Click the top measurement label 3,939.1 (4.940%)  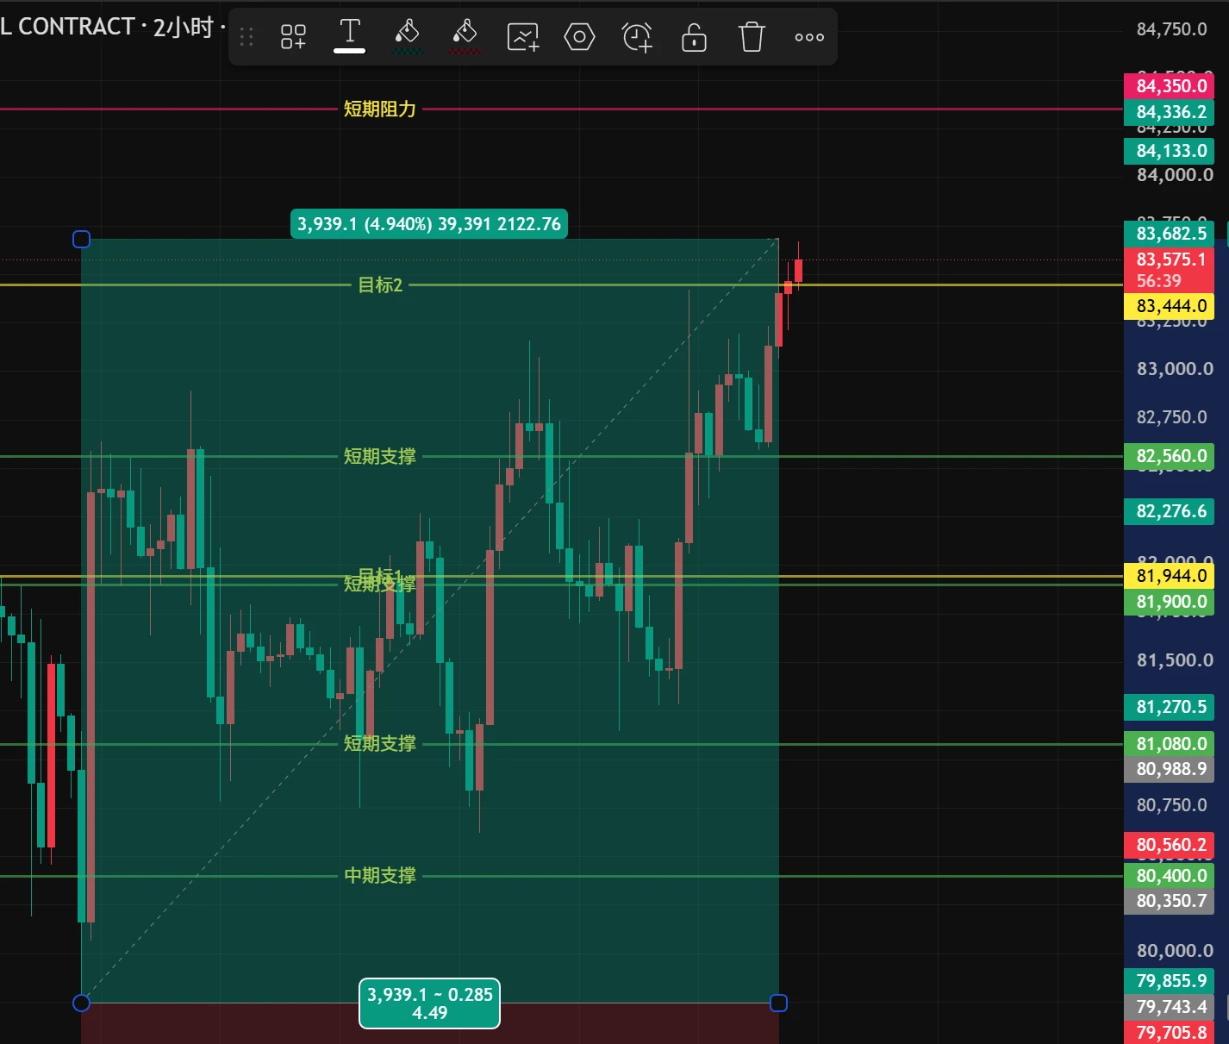pos(429,224)
